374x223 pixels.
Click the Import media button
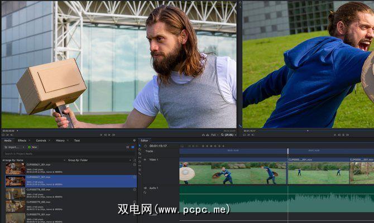click(x=12, y=147)
